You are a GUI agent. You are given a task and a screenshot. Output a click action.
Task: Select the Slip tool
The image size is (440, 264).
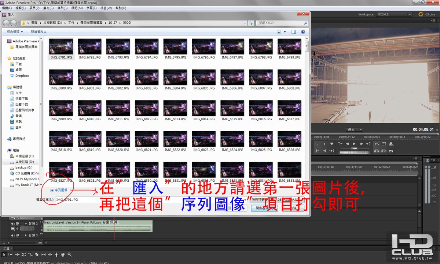(43, 254)
